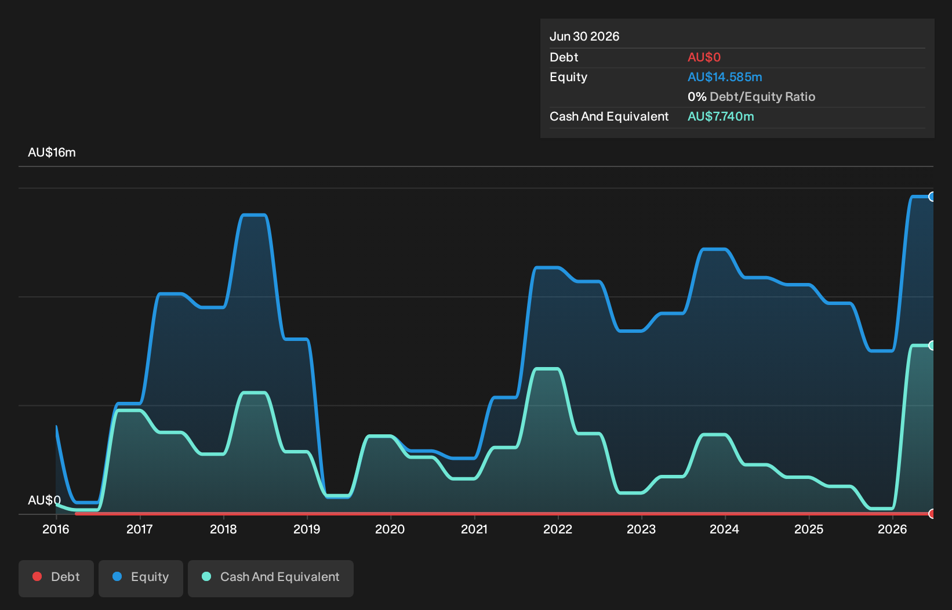This screenshot has width=952, height=610.
Task: Click the 2025 x-axis label
Action: (809, 529)
